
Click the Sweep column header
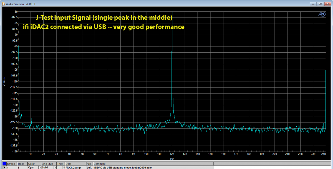[11, 164]
